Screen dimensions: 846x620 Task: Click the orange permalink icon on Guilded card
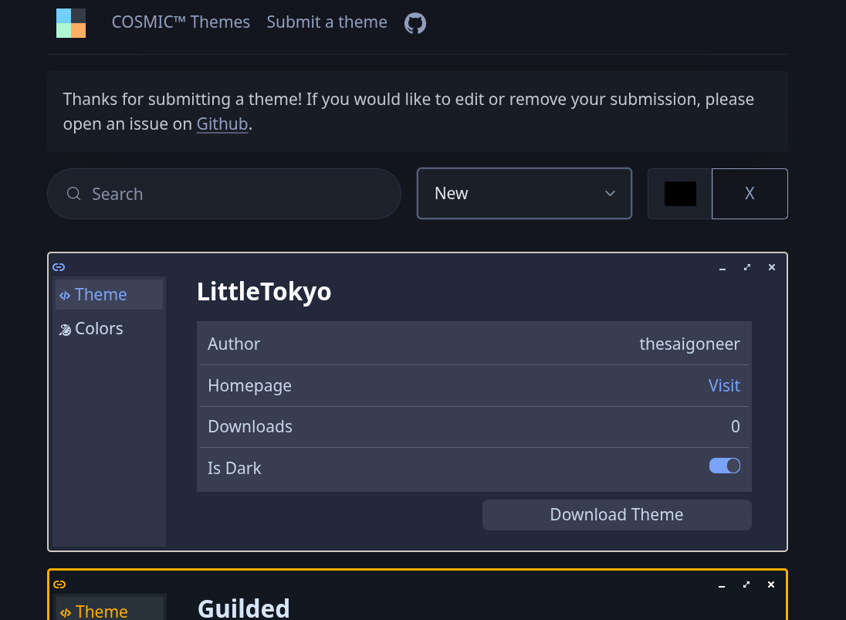(x=59, y=584)
